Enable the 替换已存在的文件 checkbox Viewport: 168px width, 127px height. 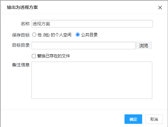point(34,56)
